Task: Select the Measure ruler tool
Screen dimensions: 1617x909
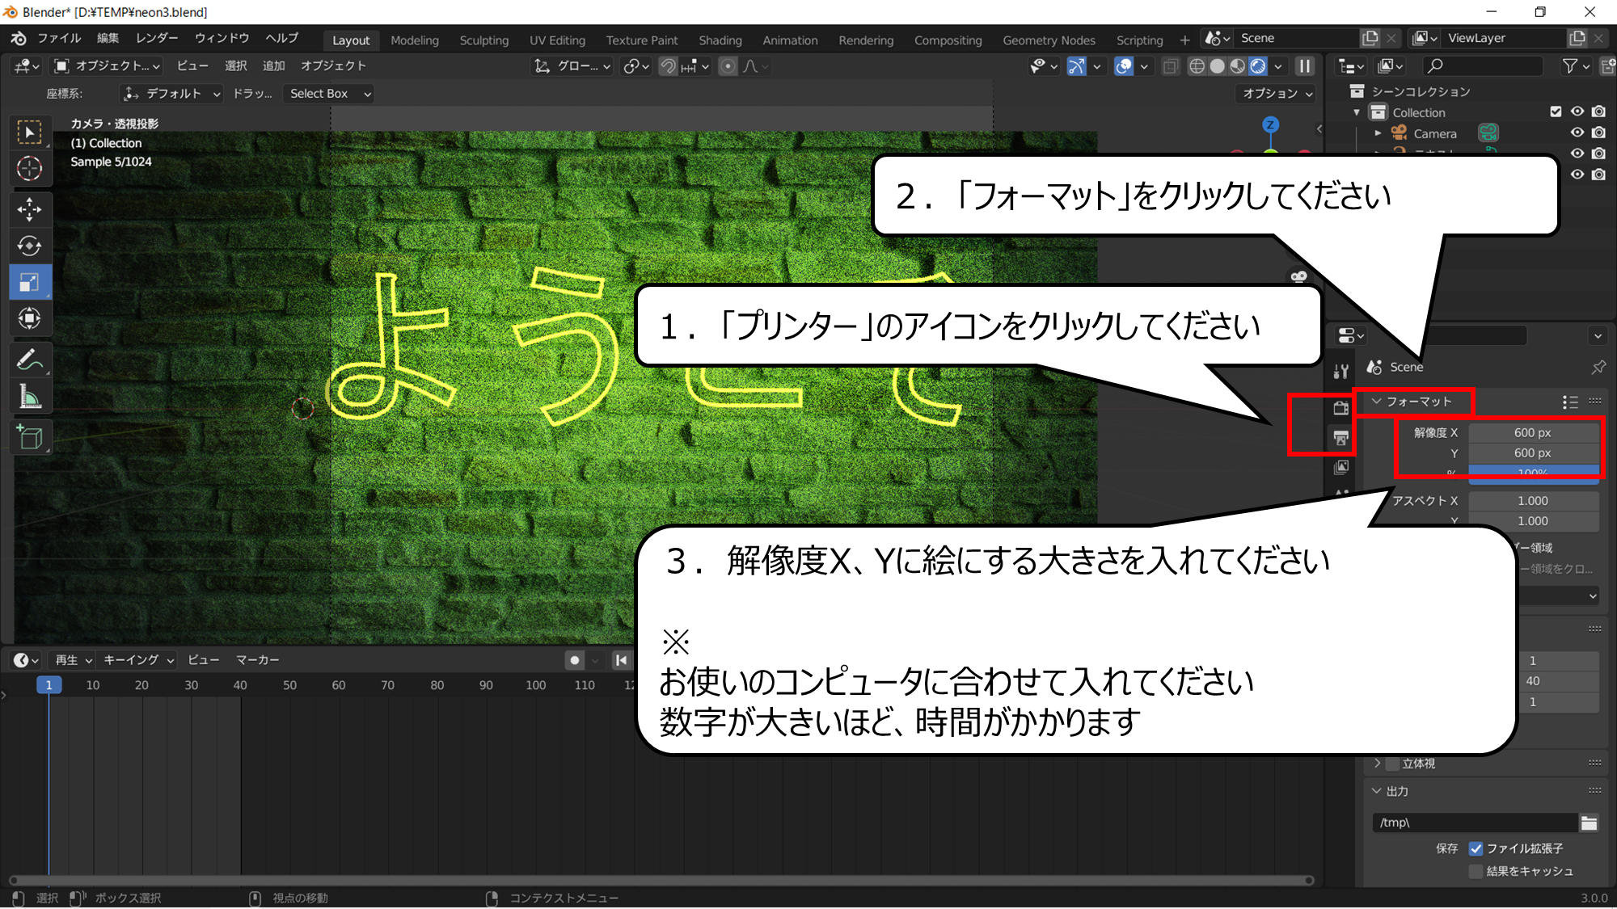Action: click(30, 396)
